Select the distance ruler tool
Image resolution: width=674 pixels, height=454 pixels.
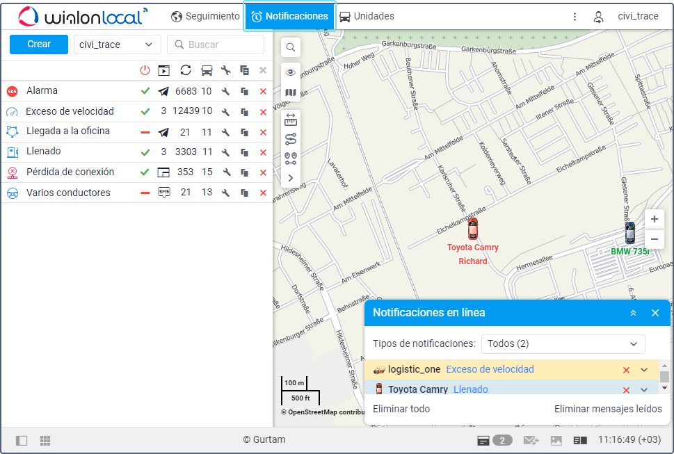[291, 119]
